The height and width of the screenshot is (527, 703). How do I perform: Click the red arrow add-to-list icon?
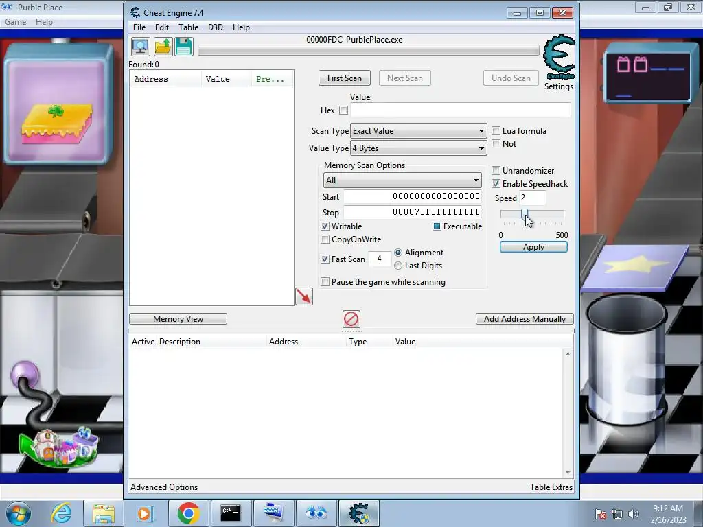[304, 296]
